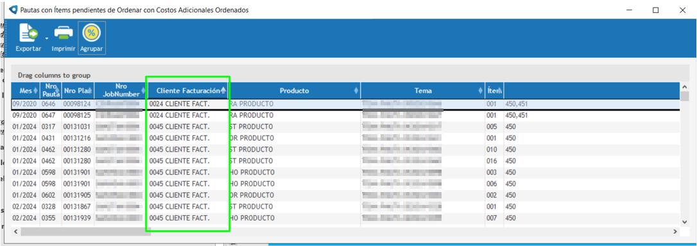Click the Mes cell 02/2024 in row 0328
The image size is (697, 246).
tap(25, 207)
